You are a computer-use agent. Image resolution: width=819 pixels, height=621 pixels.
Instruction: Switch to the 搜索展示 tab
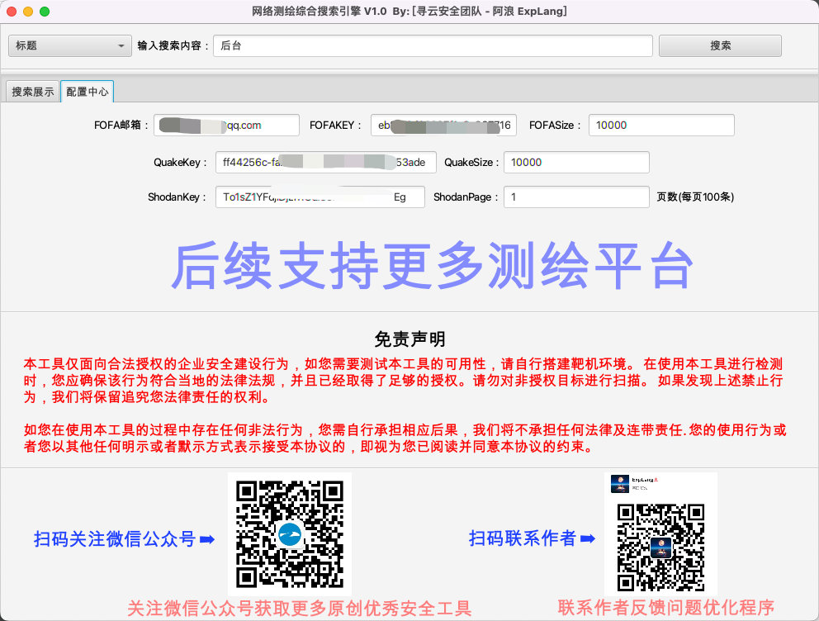pos(32,92)
